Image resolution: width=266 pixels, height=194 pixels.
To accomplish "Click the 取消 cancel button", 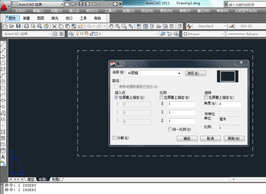I will (210, 138).
